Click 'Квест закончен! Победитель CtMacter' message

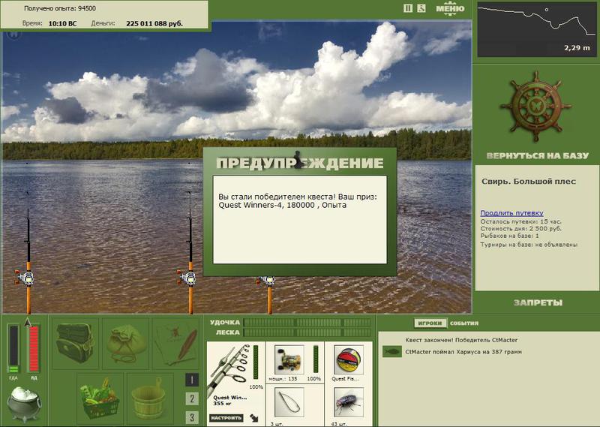461,340
